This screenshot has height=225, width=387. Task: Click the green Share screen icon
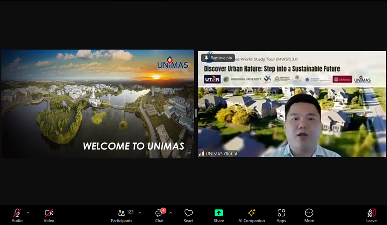pyautogui.click(x=219, y=213)
